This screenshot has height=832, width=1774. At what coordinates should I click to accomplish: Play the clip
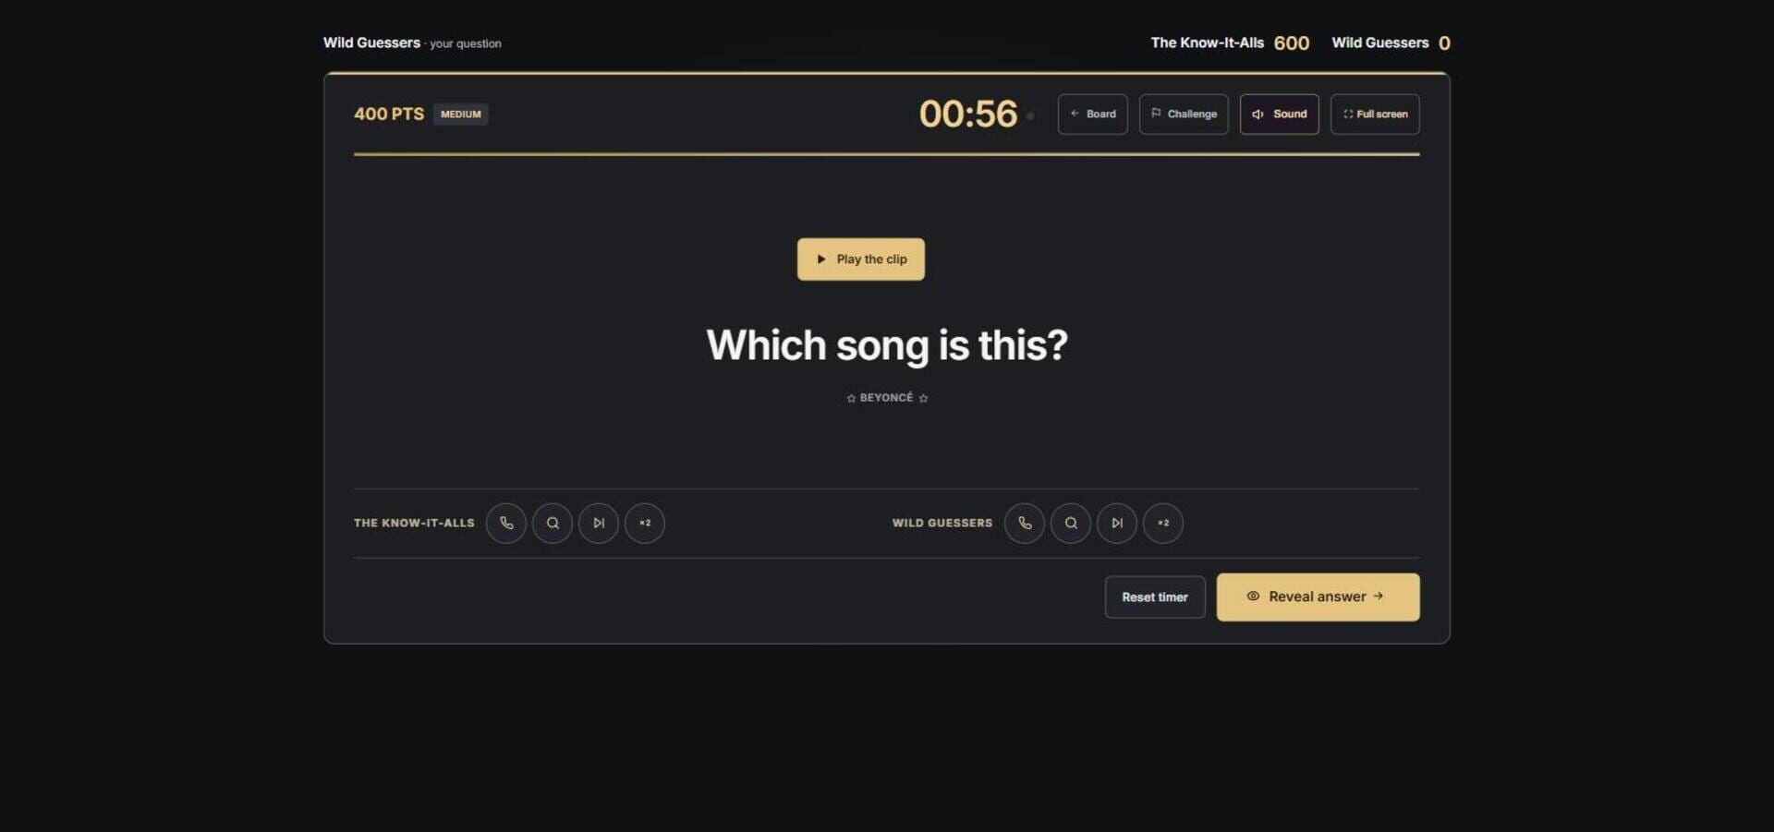click(861, 259)
